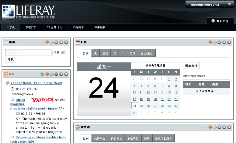Click the Liferay logo

(28, 11)
